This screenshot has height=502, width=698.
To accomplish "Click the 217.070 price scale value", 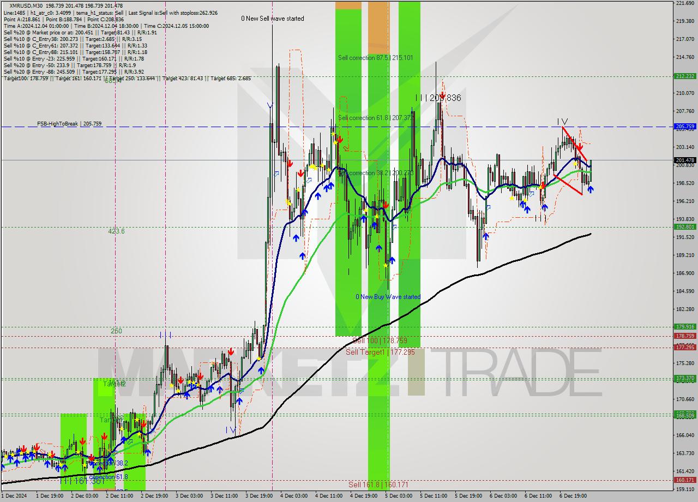I will point(684,39).
